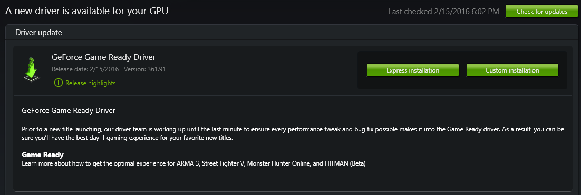Click the Last checked timestamp text
Screen dimensions: 581x195
tap(443, 12)
